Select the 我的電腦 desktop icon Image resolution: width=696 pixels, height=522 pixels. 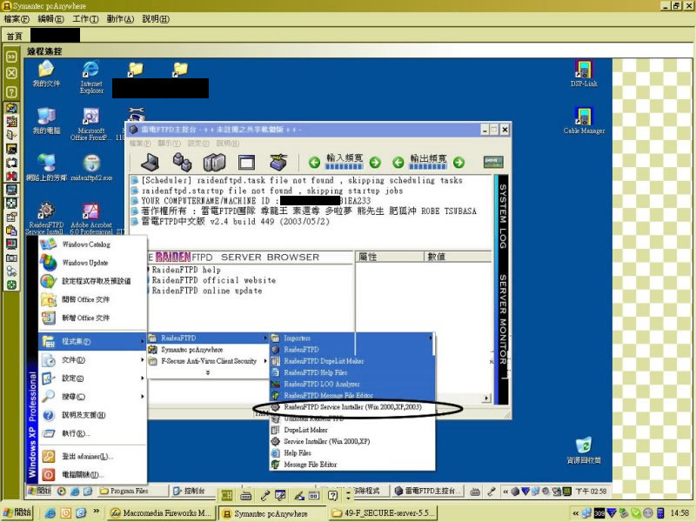coord(46,121)
